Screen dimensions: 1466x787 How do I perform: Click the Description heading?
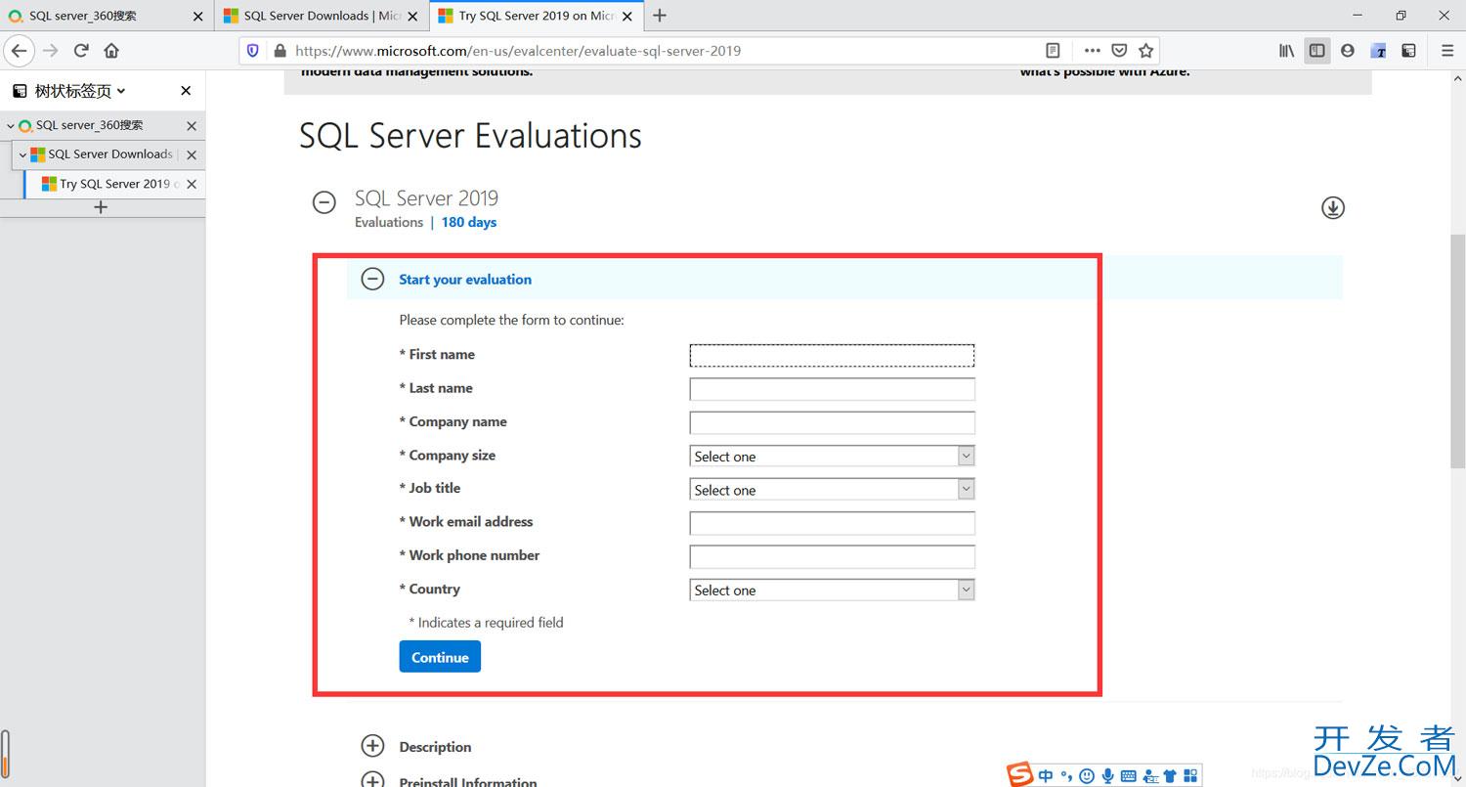[435, 747]
